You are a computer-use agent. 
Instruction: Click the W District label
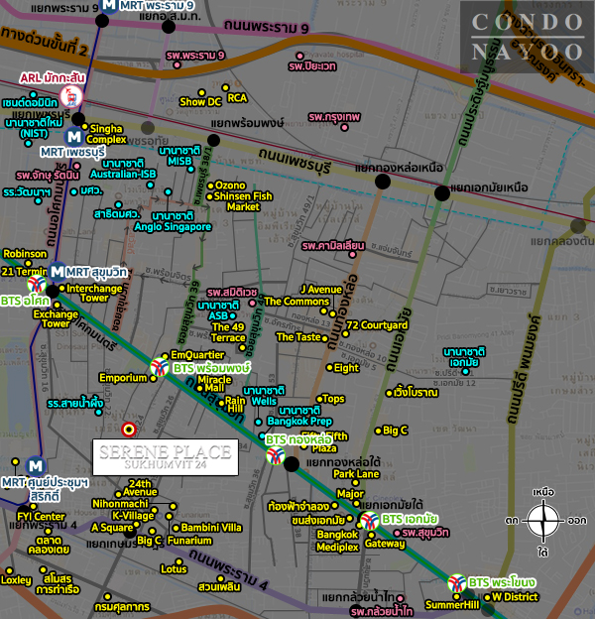point(515,597)
